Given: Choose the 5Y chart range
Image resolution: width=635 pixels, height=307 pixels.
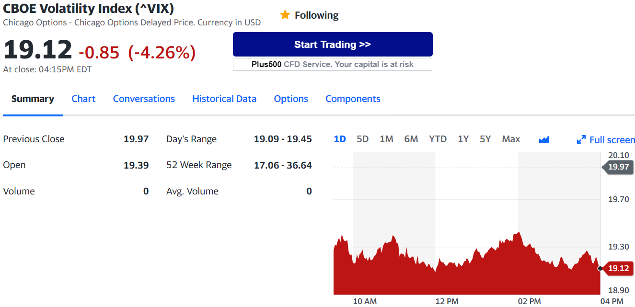Looking at the screenshot, I should tap(485, 139).
